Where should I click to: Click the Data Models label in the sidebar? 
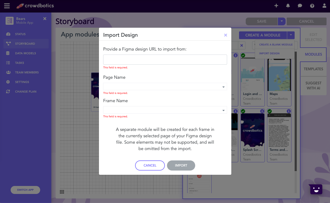click(26, 53)
